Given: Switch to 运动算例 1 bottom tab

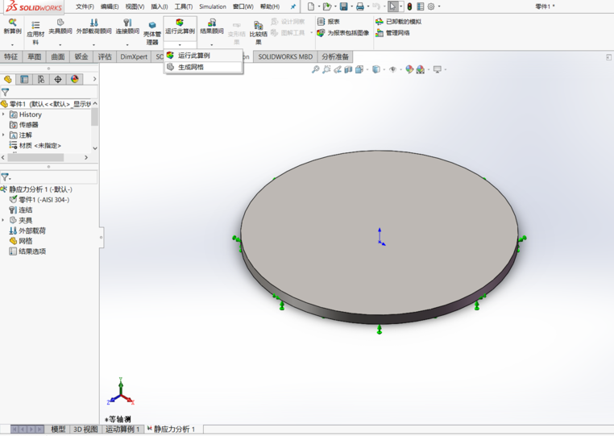Looking at the screenshot, I should click(122, 430).
